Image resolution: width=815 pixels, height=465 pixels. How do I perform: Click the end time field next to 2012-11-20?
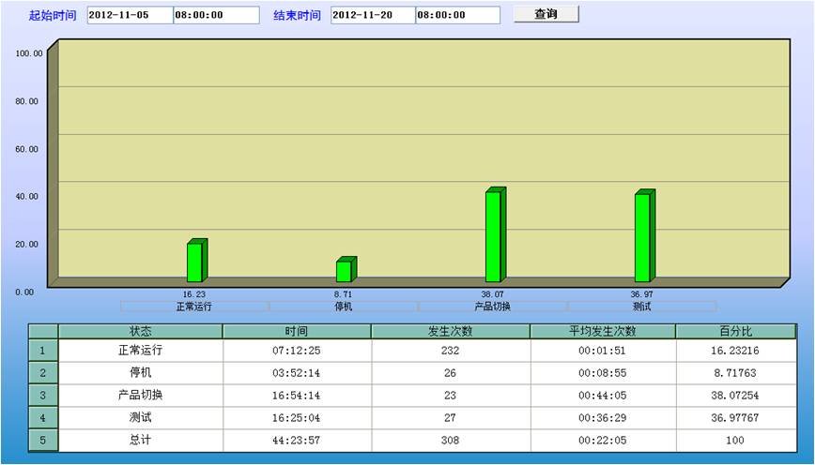457,15
